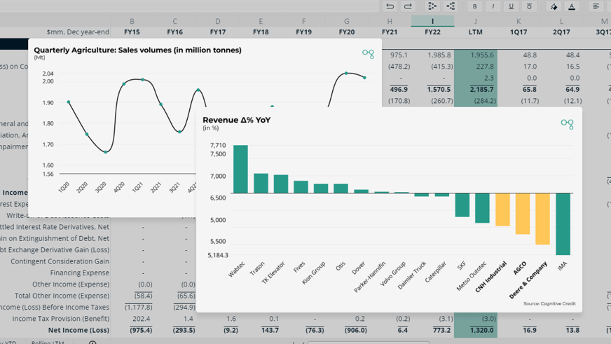The width and height of the screenshot is (611, 344).
Task: Click the Wabtec bar in Revenue chart
Action: click(x=240, y=169)
